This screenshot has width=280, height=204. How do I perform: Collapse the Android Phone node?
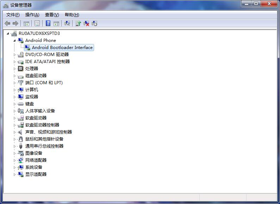(x=15, y=41)
